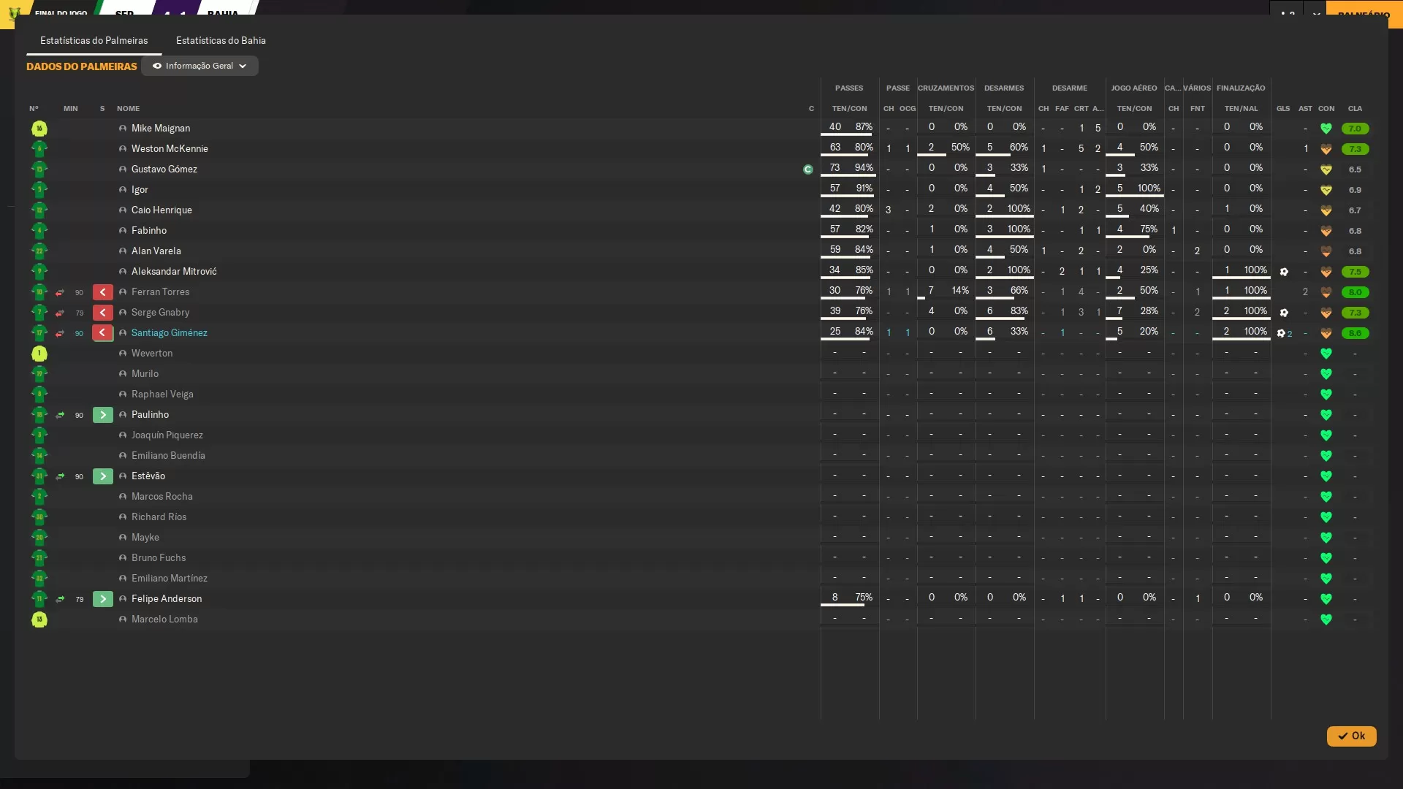Click PASSES column group header
This screenshot has height=789, width=1403.
click(849, 88)
